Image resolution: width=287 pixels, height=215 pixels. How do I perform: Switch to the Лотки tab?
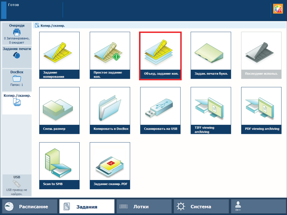[144, 206]
